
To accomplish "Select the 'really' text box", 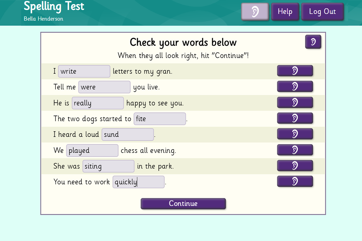I will click(98, 103).
